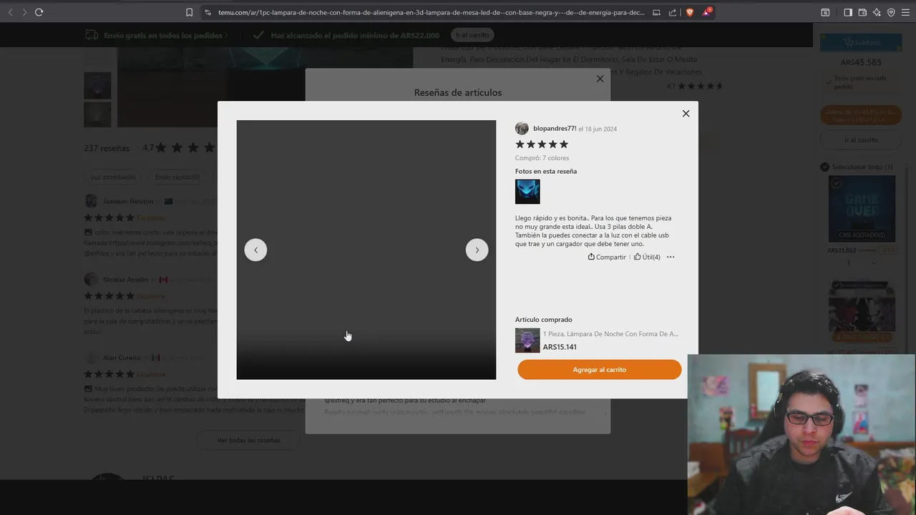
Task: Open quantity dropdown under Game Over item
Action: [x=862, y=263]
